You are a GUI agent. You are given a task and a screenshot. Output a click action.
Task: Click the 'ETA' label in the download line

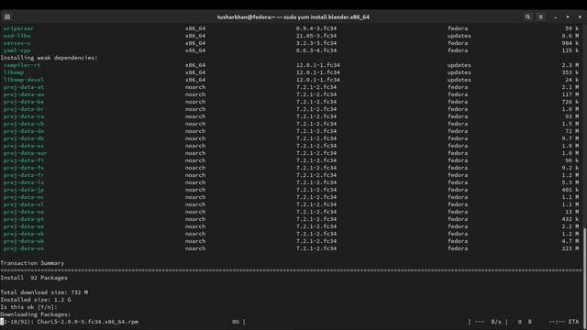(x=573, y=322)
